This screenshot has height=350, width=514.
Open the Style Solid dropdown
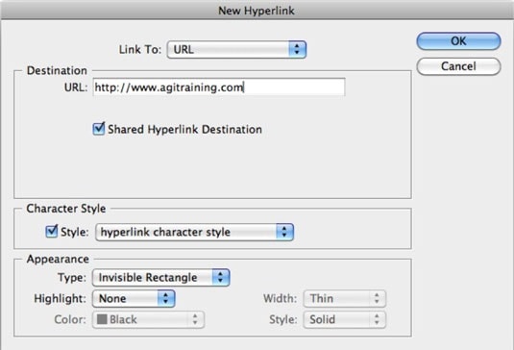coord(345,319)
